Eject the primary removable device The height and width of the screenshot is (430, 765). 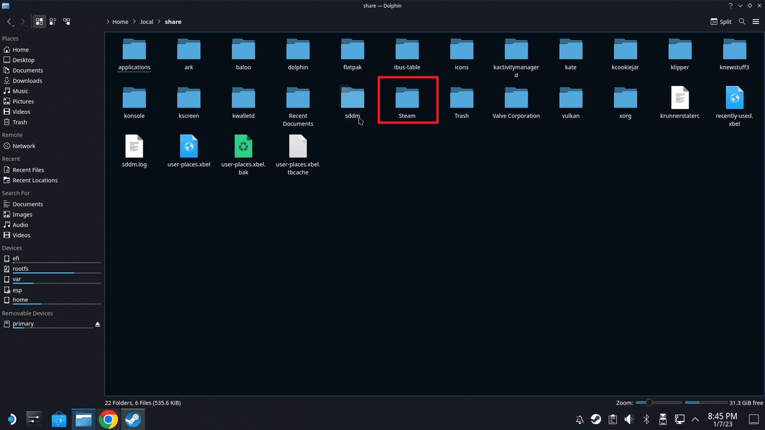click(98, 324)
